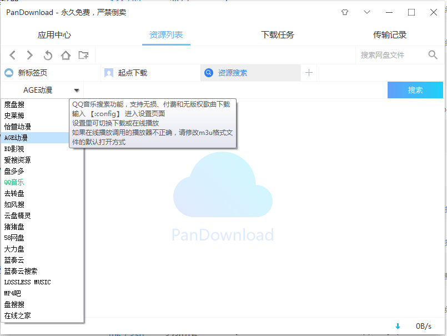Close the PanDownload window
Image resolution: width=447 pixels, height=336 pixels.
coord(434,12)
